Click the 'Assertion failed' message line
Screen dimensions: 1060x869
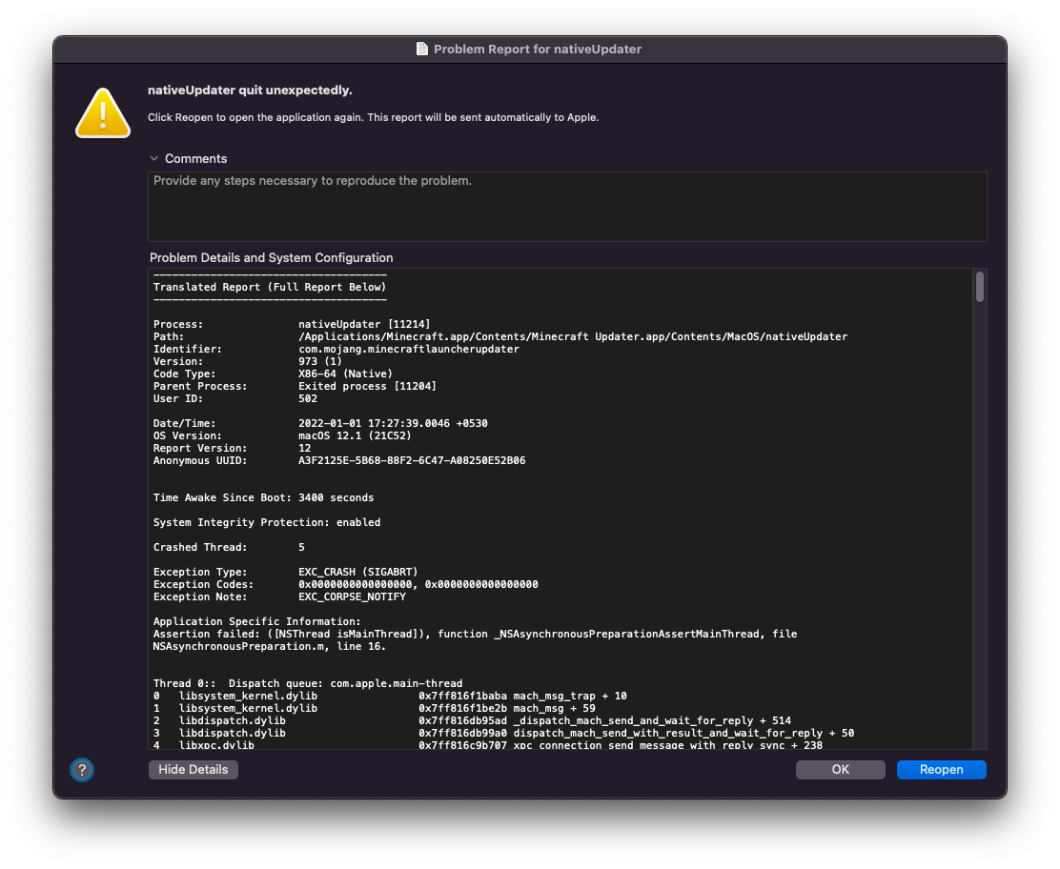[x=476, y=634]
